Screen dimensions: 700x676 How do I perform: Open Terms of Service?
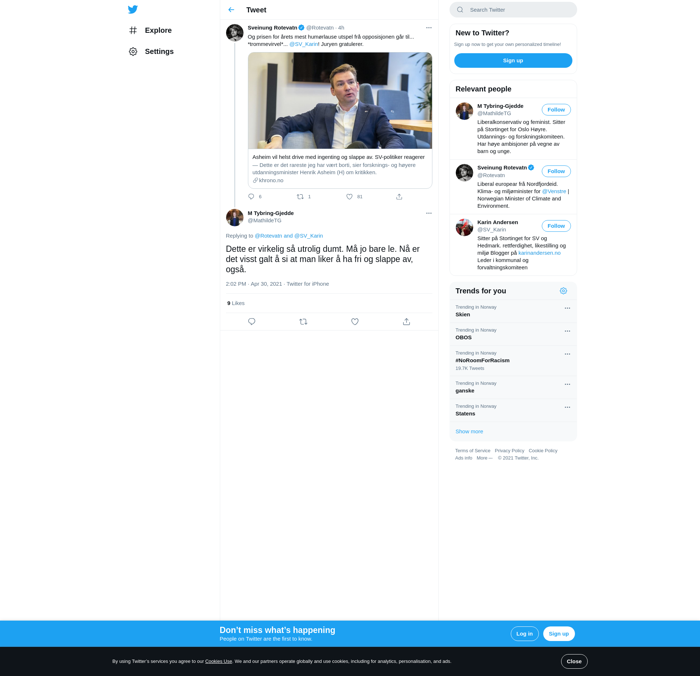tap(472, 451)
